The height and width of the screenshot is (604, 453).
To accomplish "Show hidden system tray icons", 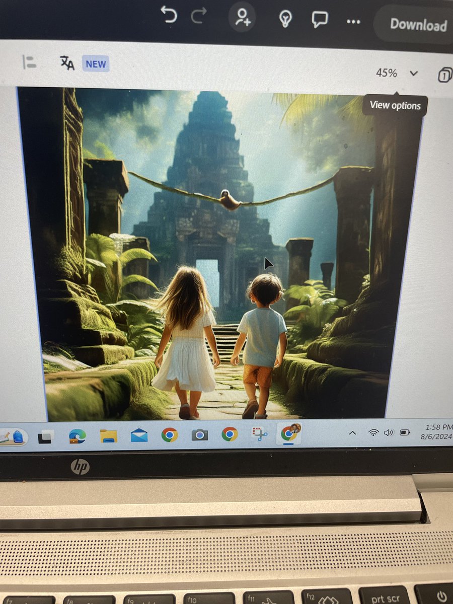I will 352,433.
